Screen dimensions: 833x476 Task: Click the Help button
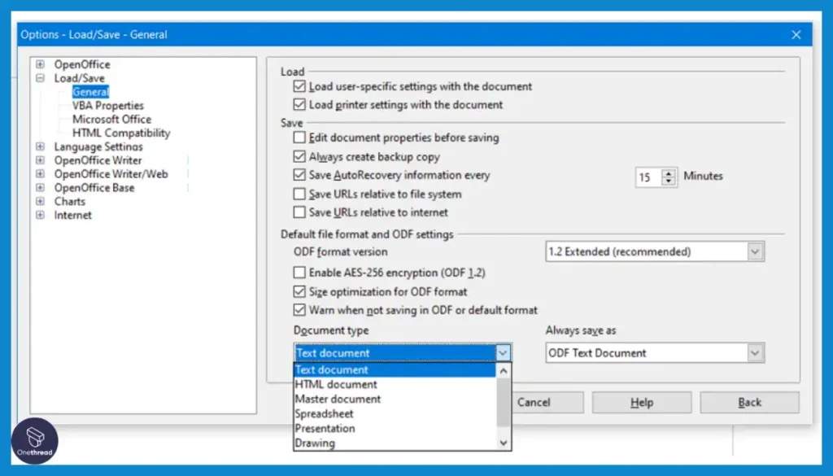(642, 402)
